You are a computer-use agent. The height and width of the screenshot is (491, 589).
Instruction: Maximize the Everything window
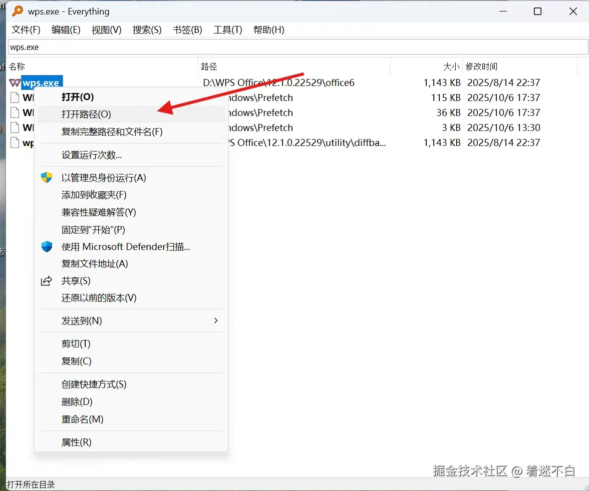[537, 11]
